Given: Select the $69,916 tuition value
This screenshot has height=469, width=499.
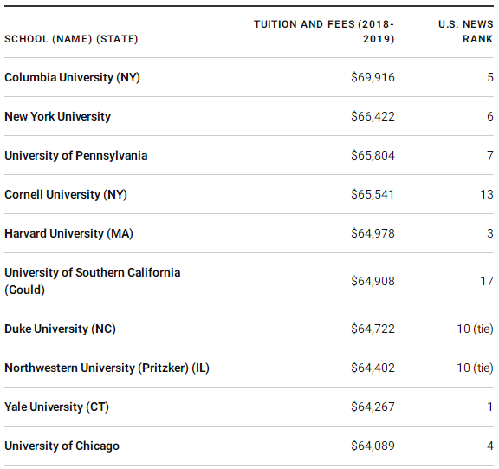Looking at the screenshot, I should (373, 77).
